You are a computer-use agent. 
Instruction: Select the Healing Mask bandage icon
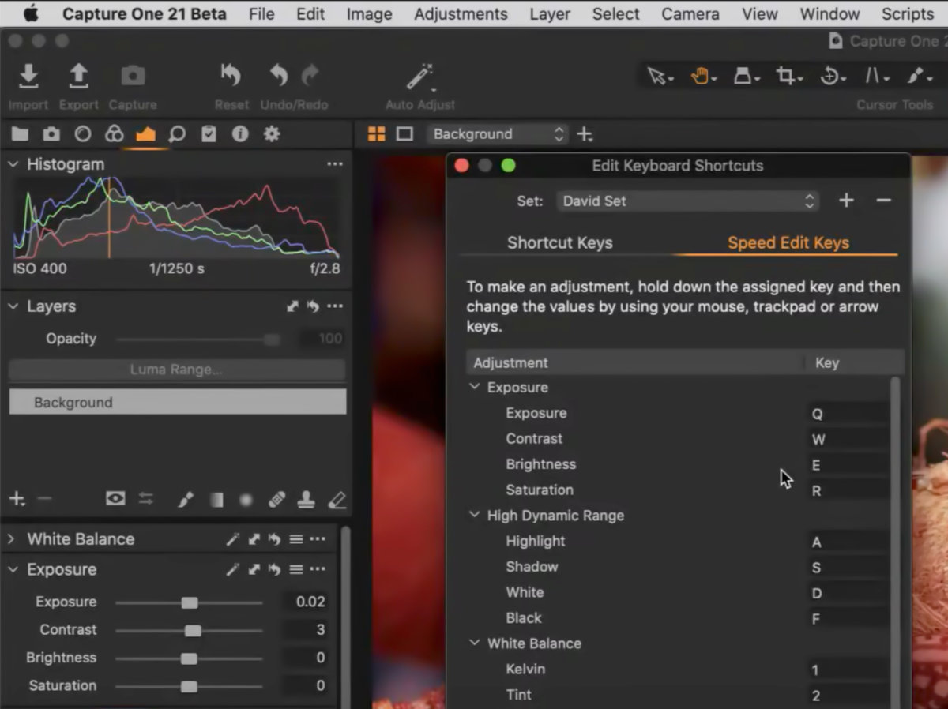[x=276, y=499]
